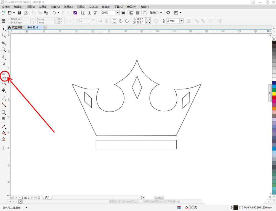Select the Polygon tool
The width and height of the screenshot is (276, 211).
[x=4, y=82]
